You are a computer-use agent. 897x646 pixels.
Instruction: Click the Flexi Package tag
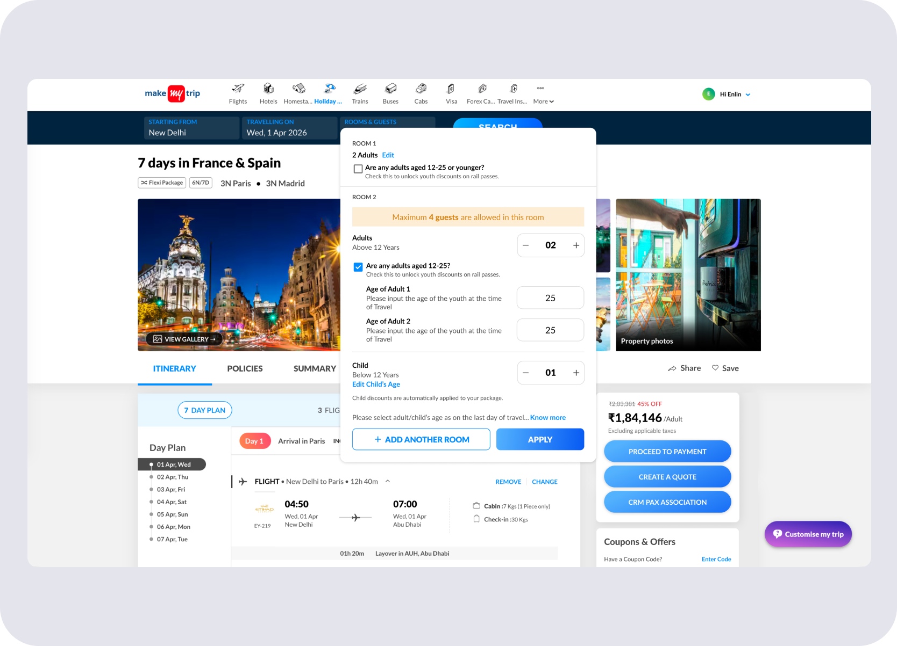coord(162,183)
